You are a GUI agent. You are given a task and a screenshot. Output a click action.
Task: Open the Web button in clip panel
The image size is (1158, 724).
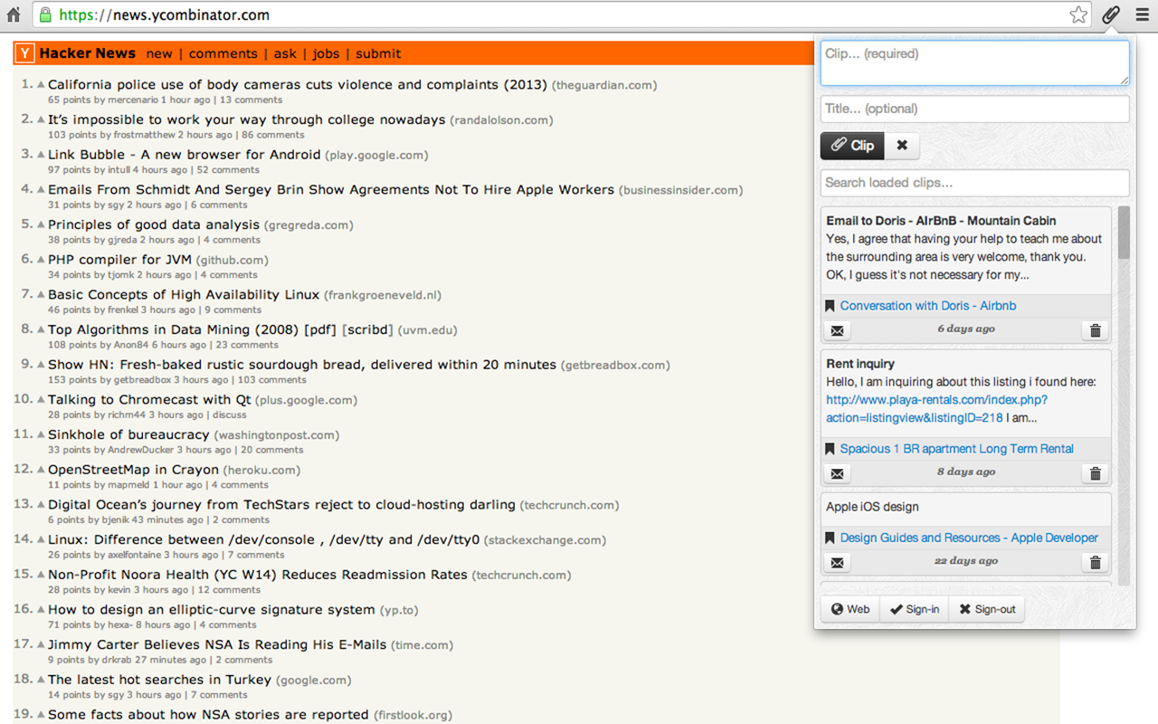click(850, 609)
